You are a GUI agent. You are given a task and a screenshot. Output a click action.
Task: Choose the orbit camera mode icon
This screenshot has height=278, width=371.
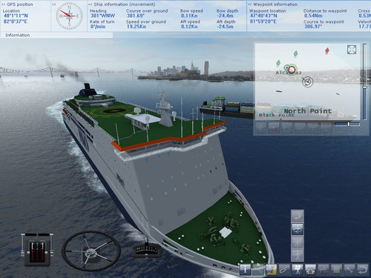click(298, 229)
